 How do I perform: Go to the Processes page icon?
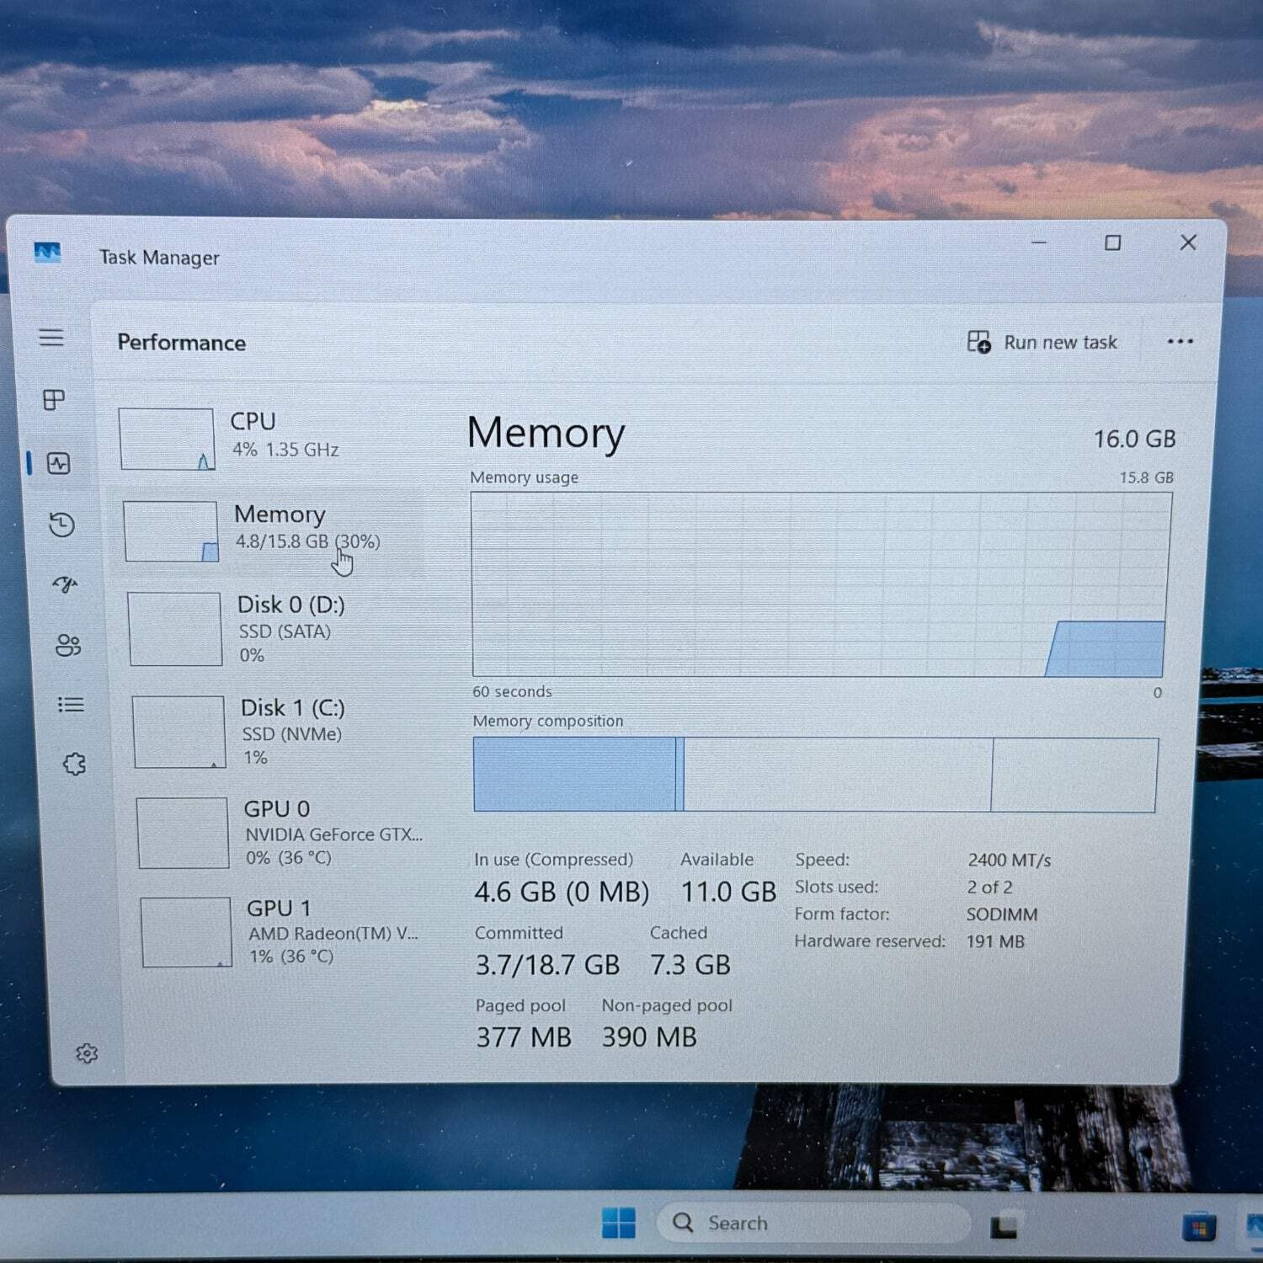click(54, 399)
